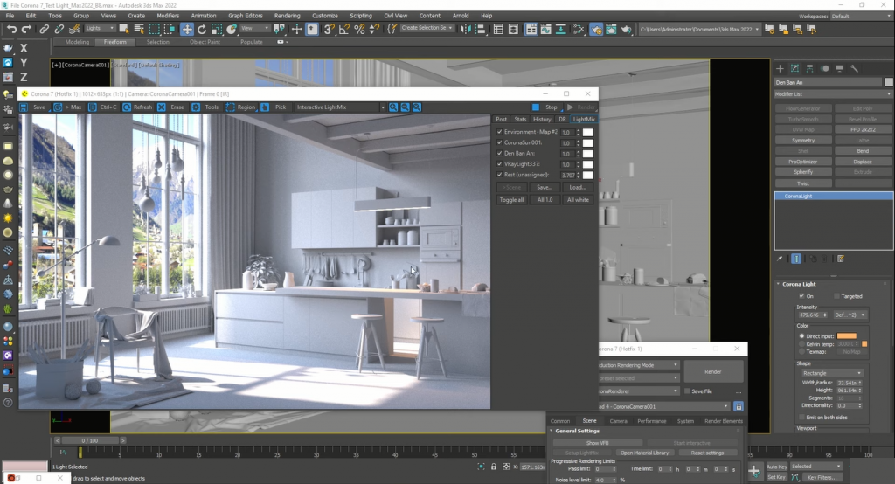Viewport: 895px width, 484px height.
Task: Uncheck the CoronaSun001 LightMix checkbox
Action: click(x=499, y=142)
